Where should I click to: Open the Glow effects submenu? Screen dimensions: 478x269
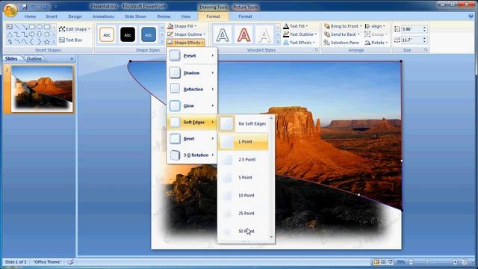pyautogui.click(x=192, y=106)
